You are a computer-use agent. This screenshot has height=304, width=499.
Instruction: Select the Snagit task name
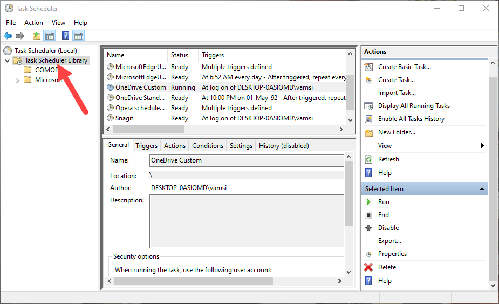tap(125, 118)
